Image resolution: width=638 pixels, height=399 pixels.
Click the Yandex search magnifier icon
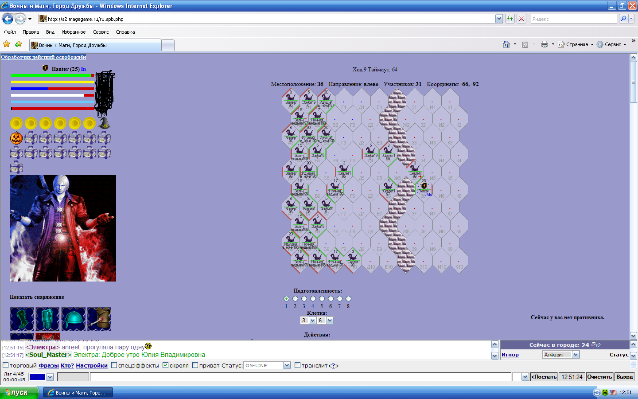[623, 19]
